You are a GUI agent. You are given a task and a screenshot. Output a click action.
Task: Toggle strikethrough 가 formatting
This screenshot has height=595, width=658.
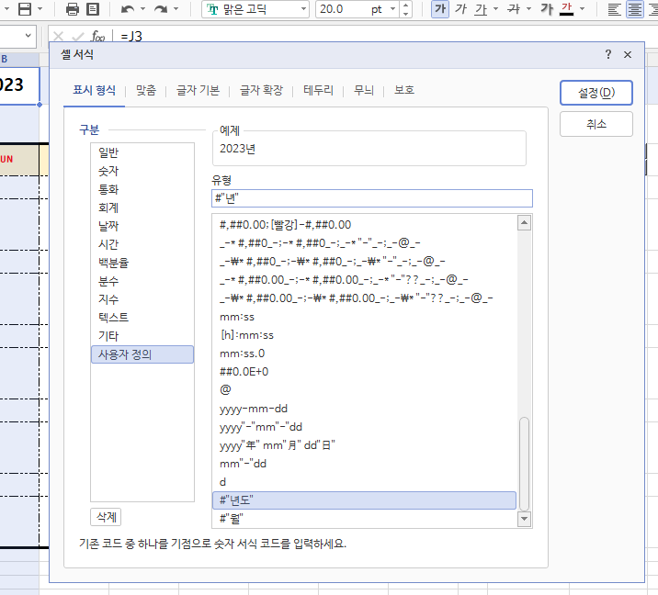point(514,9)
